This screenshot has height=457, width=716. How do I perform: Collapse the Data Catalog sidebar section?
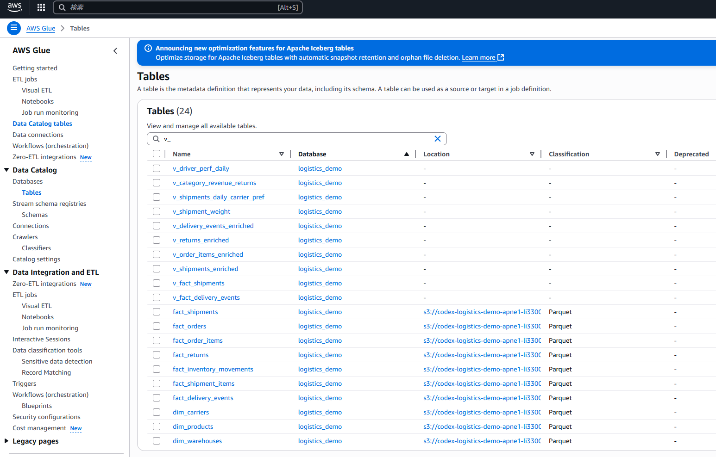pos(6,170)
